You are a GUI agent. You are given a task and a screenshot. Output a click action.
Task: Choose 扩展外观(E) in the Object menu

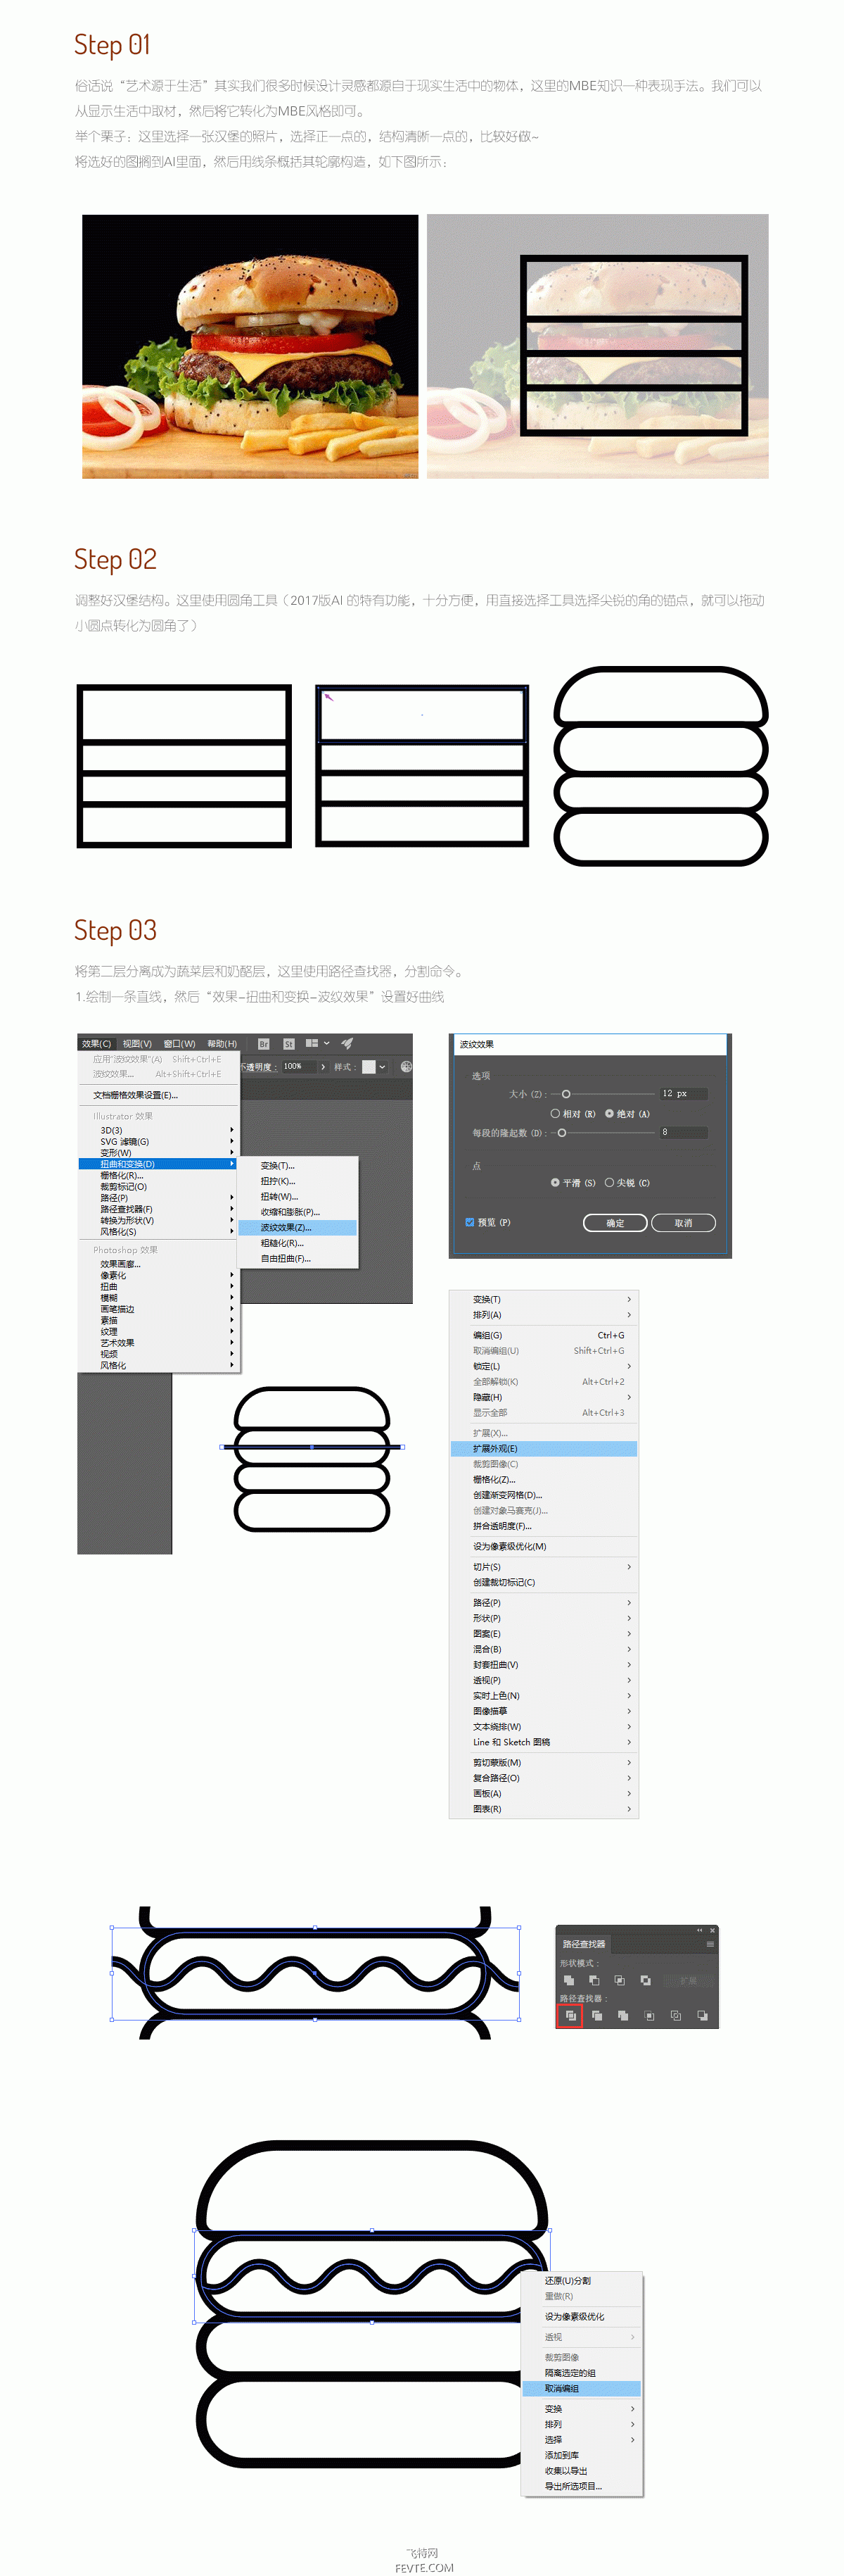pos(544,1448)
